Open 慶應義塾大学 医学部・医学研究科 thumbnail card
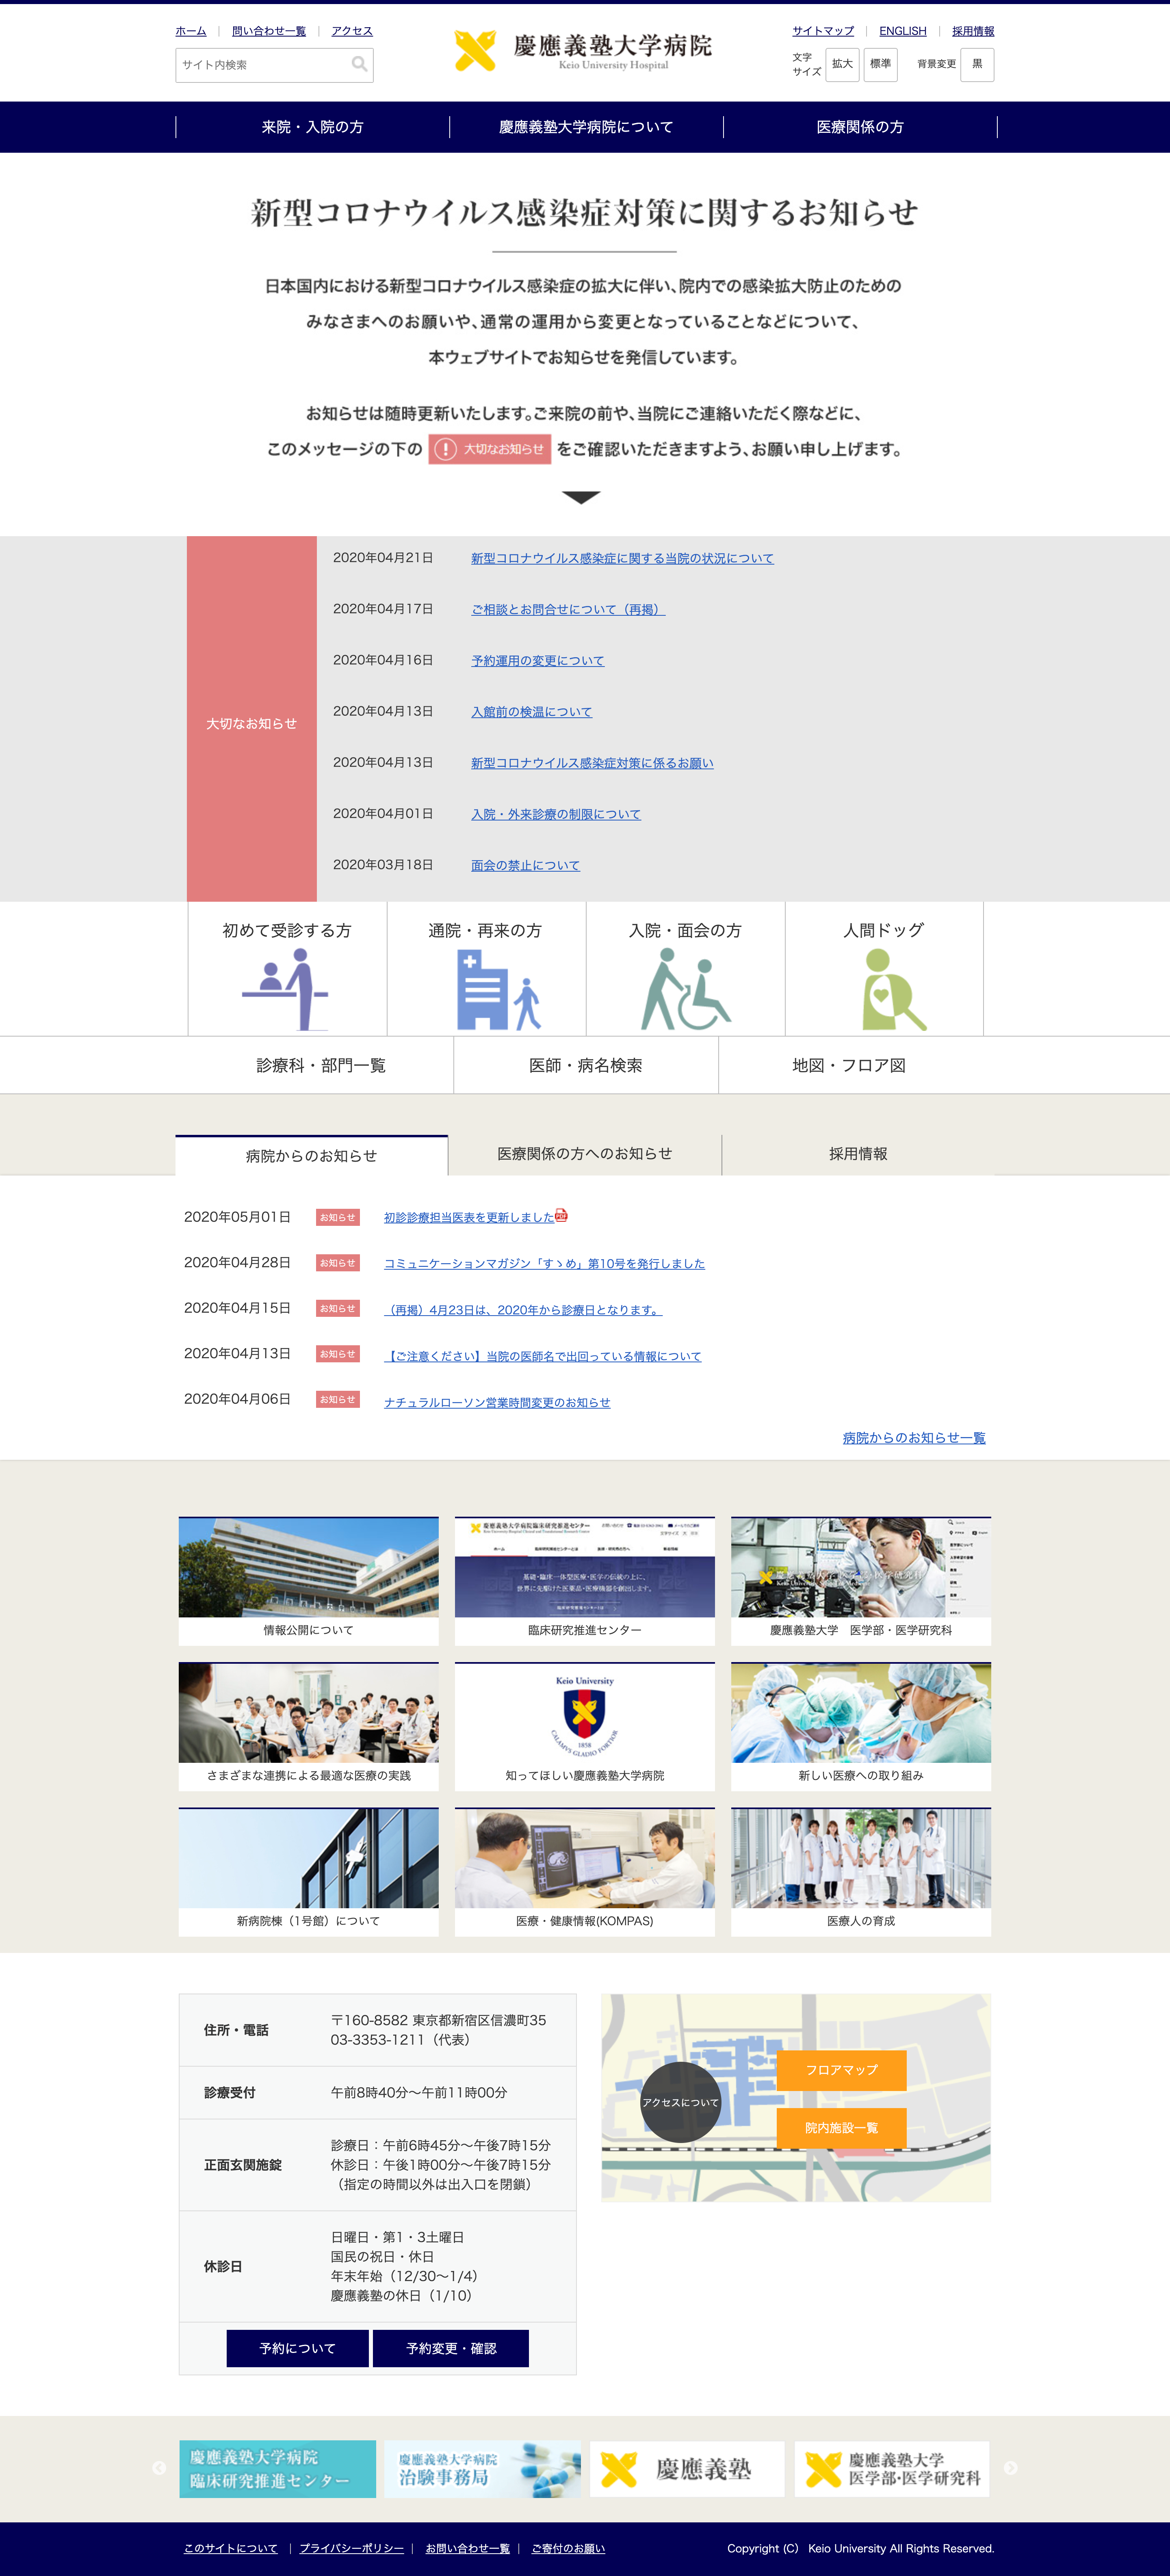Viewport: 1170px width, 2576px height. (x=861, y=1580)
